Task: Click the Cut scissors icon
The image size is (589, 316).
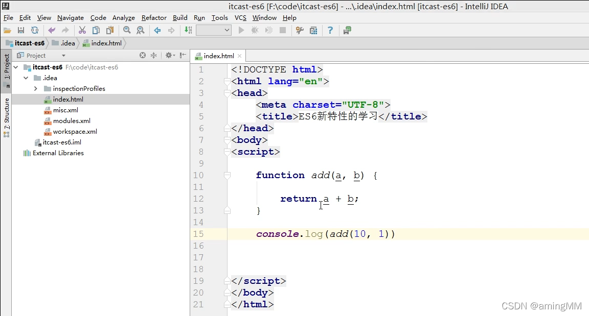Action: [x=82, y=30]
